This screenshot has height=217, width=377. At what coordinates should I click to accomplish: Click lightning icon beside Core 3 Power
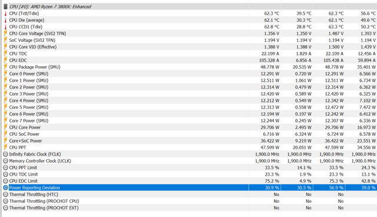[x=5, y=94]
